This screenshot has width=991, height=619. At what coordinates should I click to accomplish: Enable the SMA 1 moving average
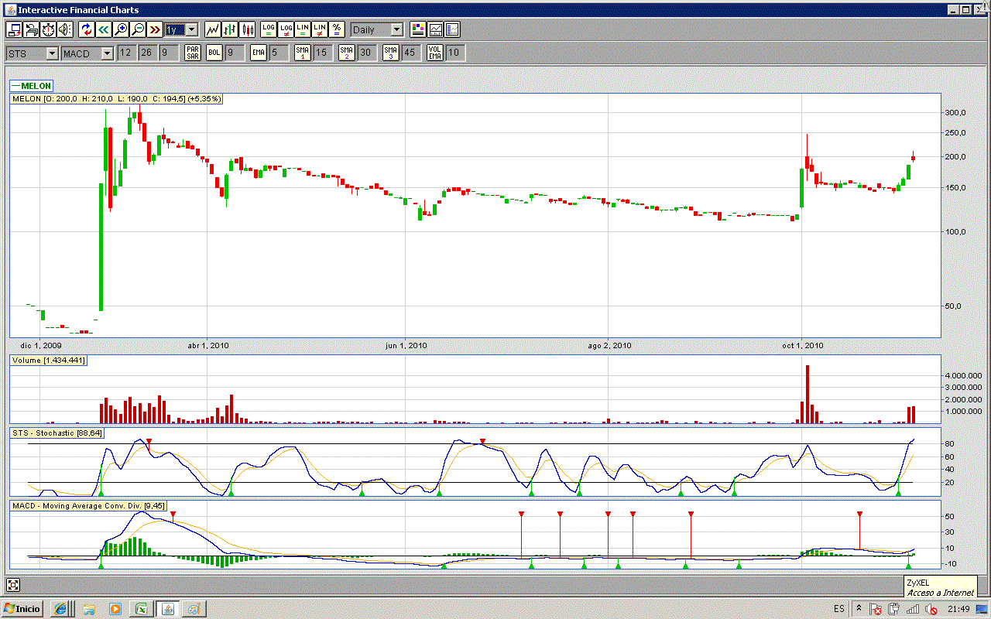[303, 53]
